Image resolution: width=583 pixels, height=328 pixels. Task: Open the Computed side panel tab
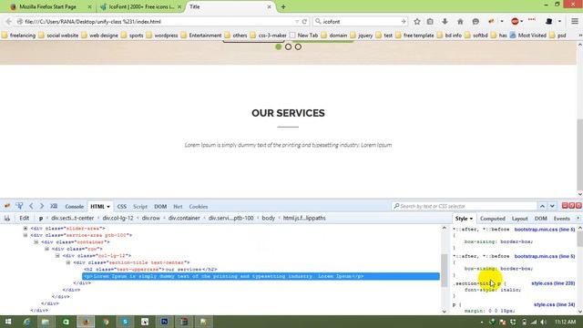pos(492,219)
